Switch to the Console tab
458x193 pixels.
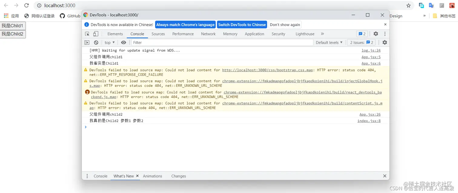(x=137, y=34)
